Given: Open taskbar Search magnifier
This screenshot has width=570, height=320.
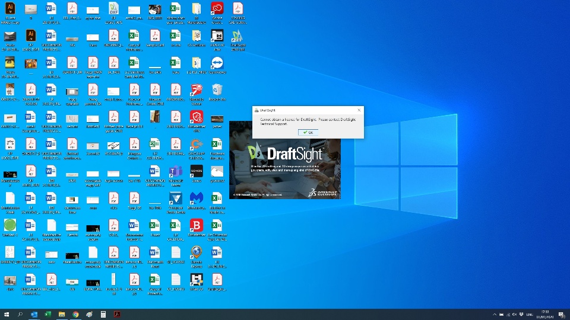Looking at the screenshot, I should (x=20, y=314).
